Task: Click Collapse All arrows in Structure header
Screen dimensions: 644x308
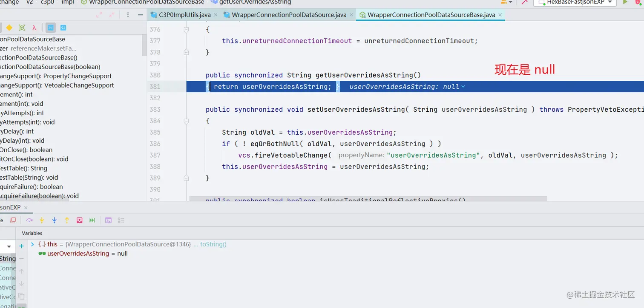Action: coord(112,14)
